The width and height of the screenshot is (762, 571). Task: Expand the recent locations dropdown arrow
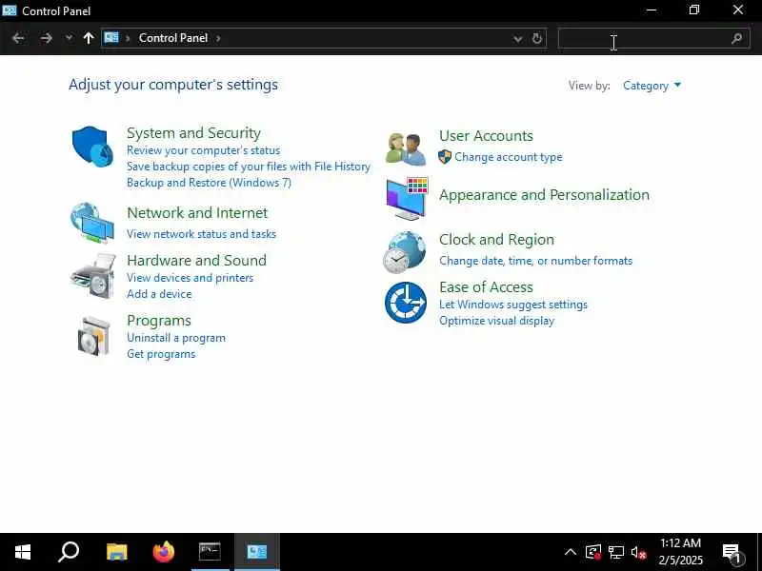69,38
